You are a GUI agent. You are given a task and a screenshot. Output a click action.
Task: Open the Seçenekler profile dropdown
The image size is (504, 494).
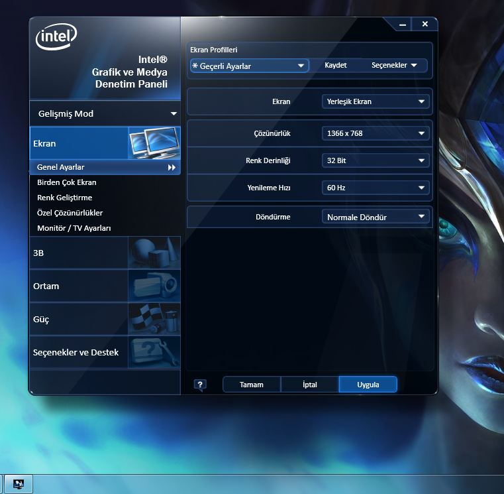(394, 66)
